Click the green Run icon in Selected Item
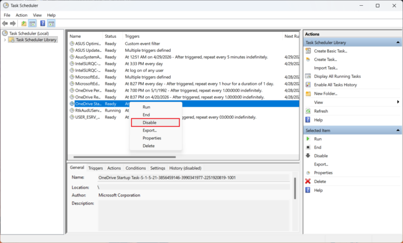 (x=308, y=139)
